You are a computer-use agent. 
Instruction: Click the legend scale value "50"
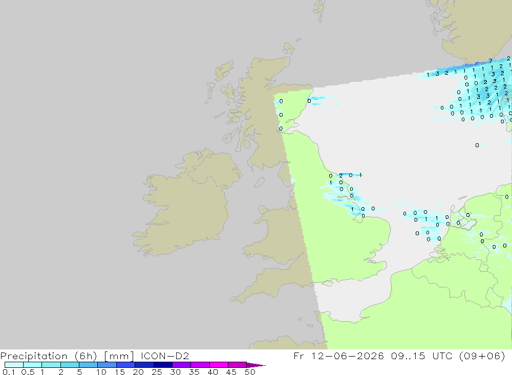[250, 372]
